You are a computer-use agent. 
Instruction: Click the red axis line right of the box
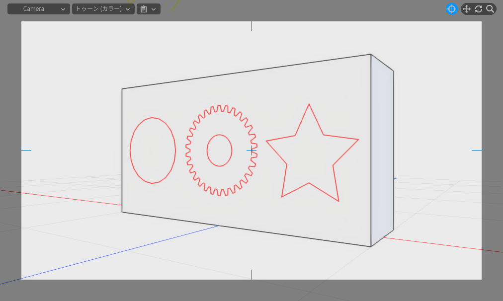click(437, 244)
